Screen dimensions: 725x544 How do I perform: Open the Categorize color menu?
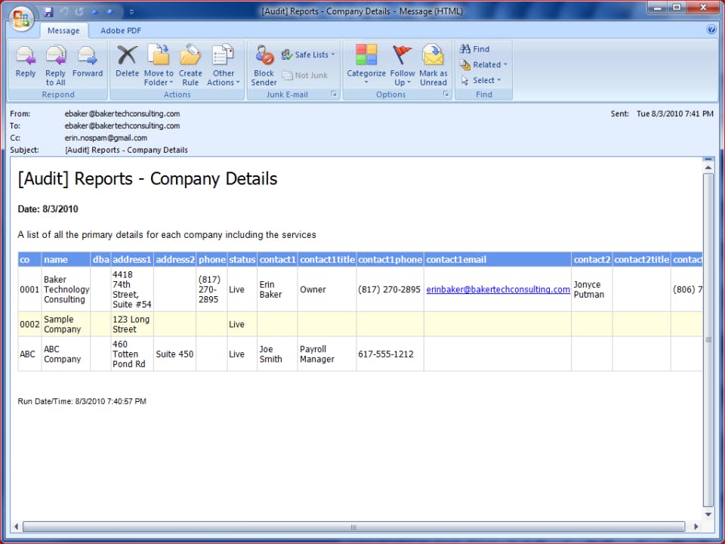pyautogui.click(x=366, y=65)
